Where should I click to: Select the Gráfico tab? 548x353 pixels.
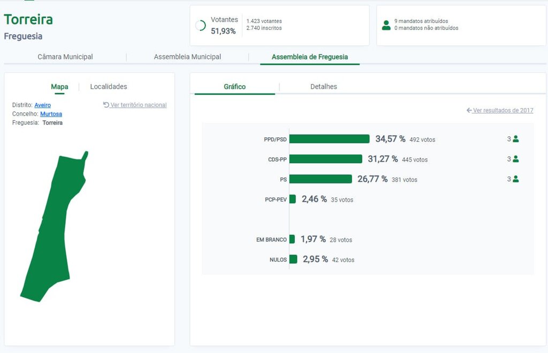(x=234, y=87)
